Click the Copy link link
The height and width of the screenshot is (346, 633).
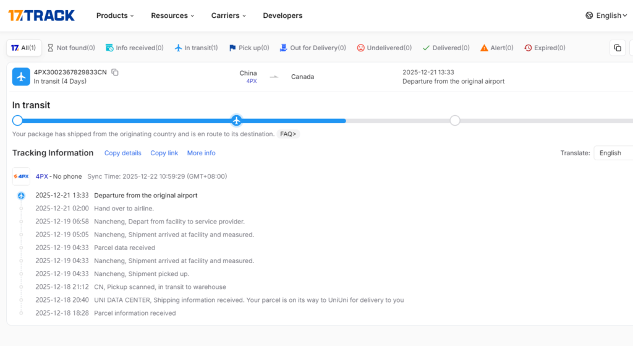click(164, 154)
